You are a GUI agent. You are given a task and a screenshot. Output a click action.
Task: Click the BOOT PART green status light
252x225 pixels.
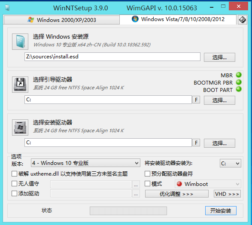[239, 89]
